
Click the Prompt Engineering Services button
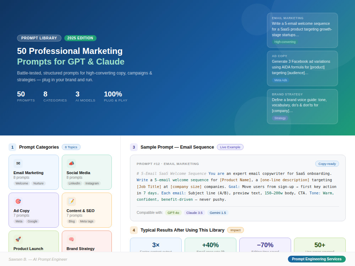click(317, 259)
